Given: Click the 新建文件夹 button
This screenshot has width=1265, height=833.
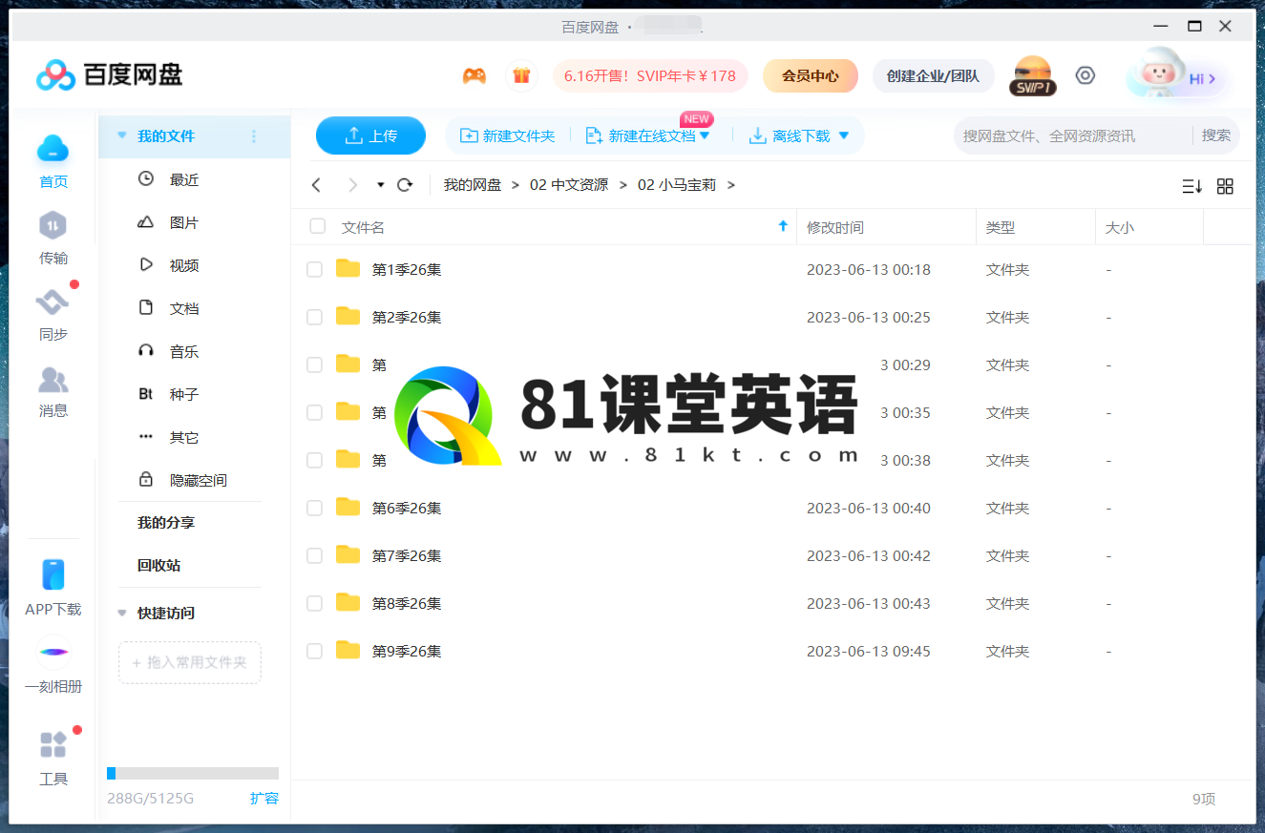Looking at the screenshot, I should click(508, 136).
